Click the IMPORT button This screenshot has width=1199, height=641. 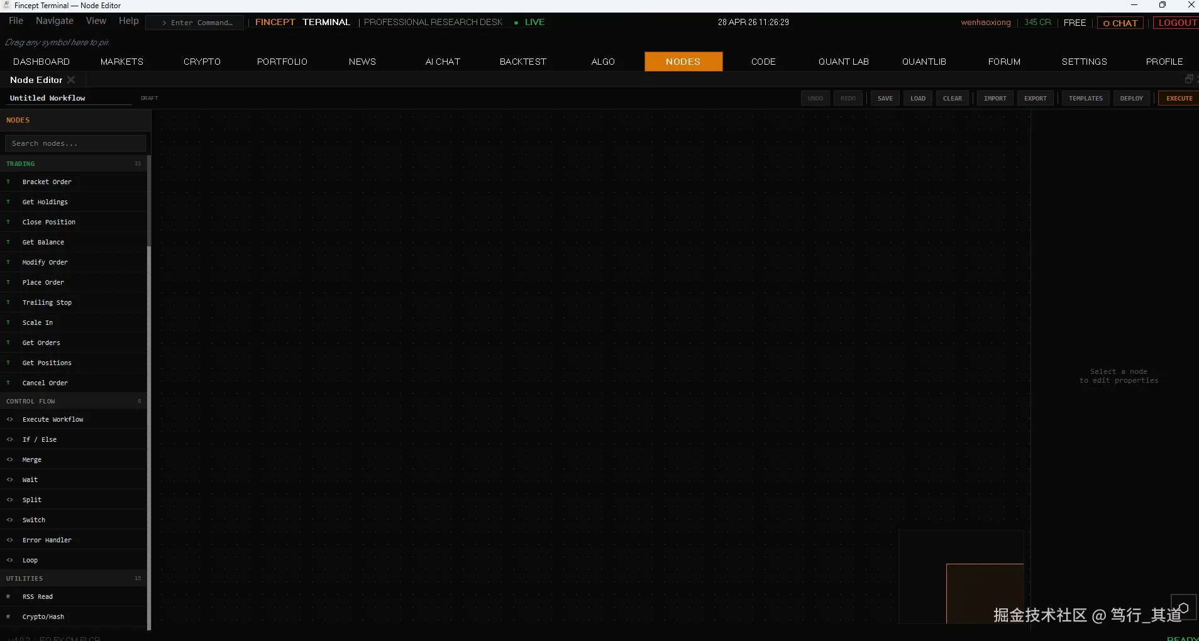click(995, 99)
